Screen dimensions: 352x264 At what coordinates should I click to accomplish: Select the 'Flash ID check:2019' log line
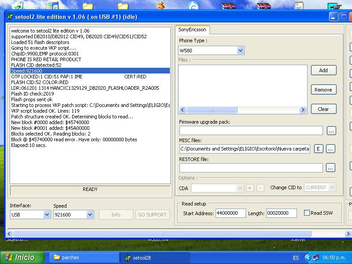(33, 94)
